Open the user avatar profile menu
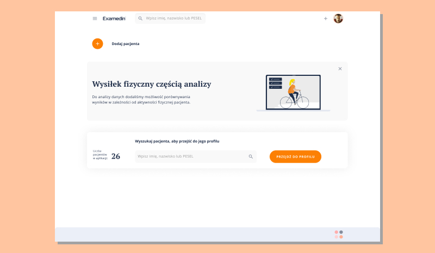 (338, 18)
